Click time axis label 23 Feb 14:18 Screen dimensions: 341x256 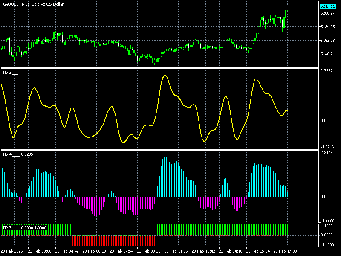point(231,251)
